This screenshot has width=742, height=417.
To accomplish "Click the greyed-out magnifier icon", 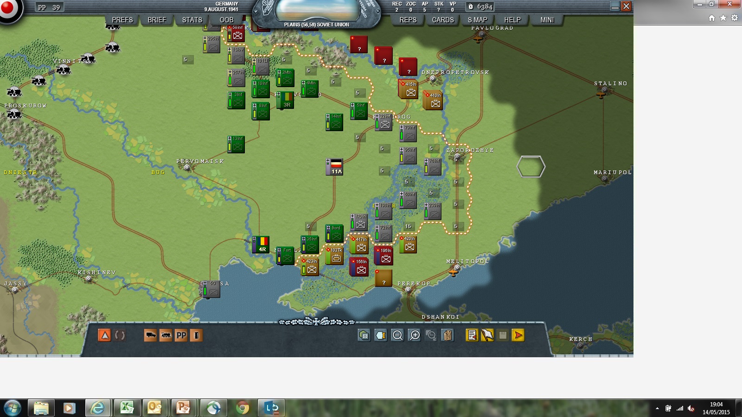I will (431, 335).
